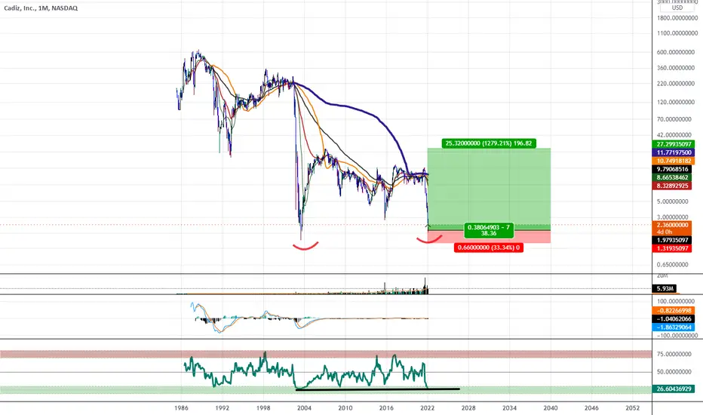Select the red arc drawing below the 2022 low
This screenshot has height=415, width=703.
[429, 239]
